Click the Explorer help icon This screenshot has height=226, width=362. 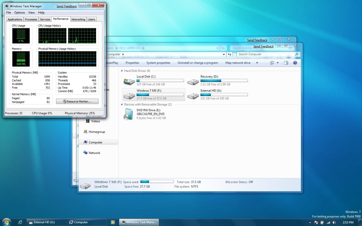click(x=295, y=63)
